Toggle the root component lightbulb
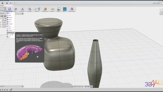 [1, 16]
